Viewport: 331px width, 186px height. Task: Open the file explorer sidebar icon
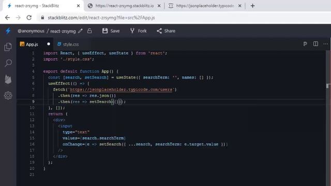click(x=8, y=47)
